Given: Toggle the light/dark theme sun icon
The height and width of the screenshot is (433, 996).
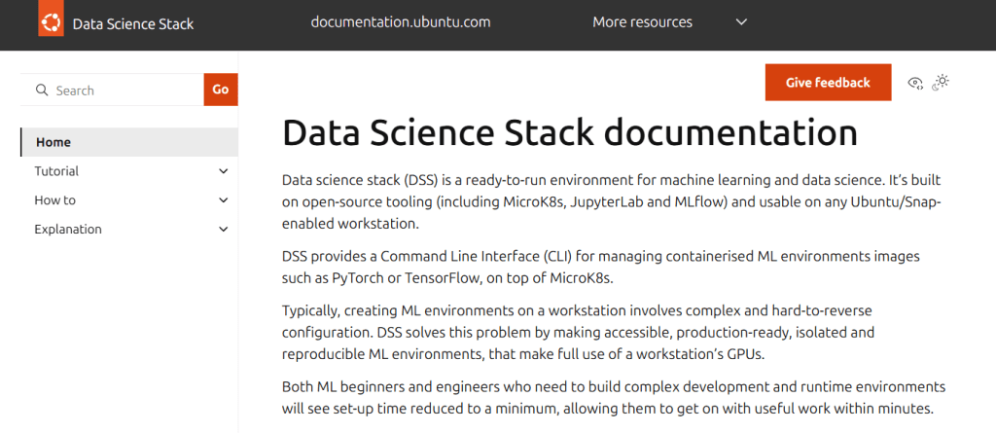Looking at the screenshot, I should [940, 83].
